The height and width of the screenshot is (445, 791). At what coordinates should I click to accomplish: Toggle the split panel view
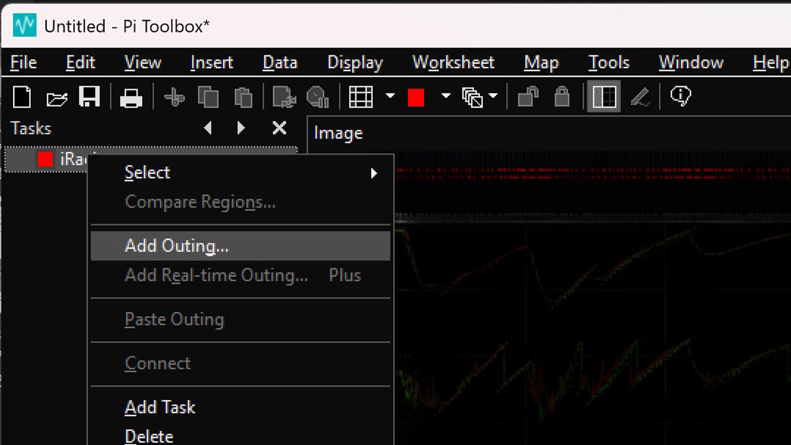pos(603,97)
